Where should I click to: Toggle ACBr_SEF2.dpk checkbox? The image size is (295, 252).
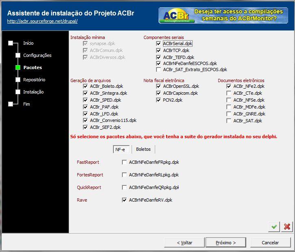(85, 127)
